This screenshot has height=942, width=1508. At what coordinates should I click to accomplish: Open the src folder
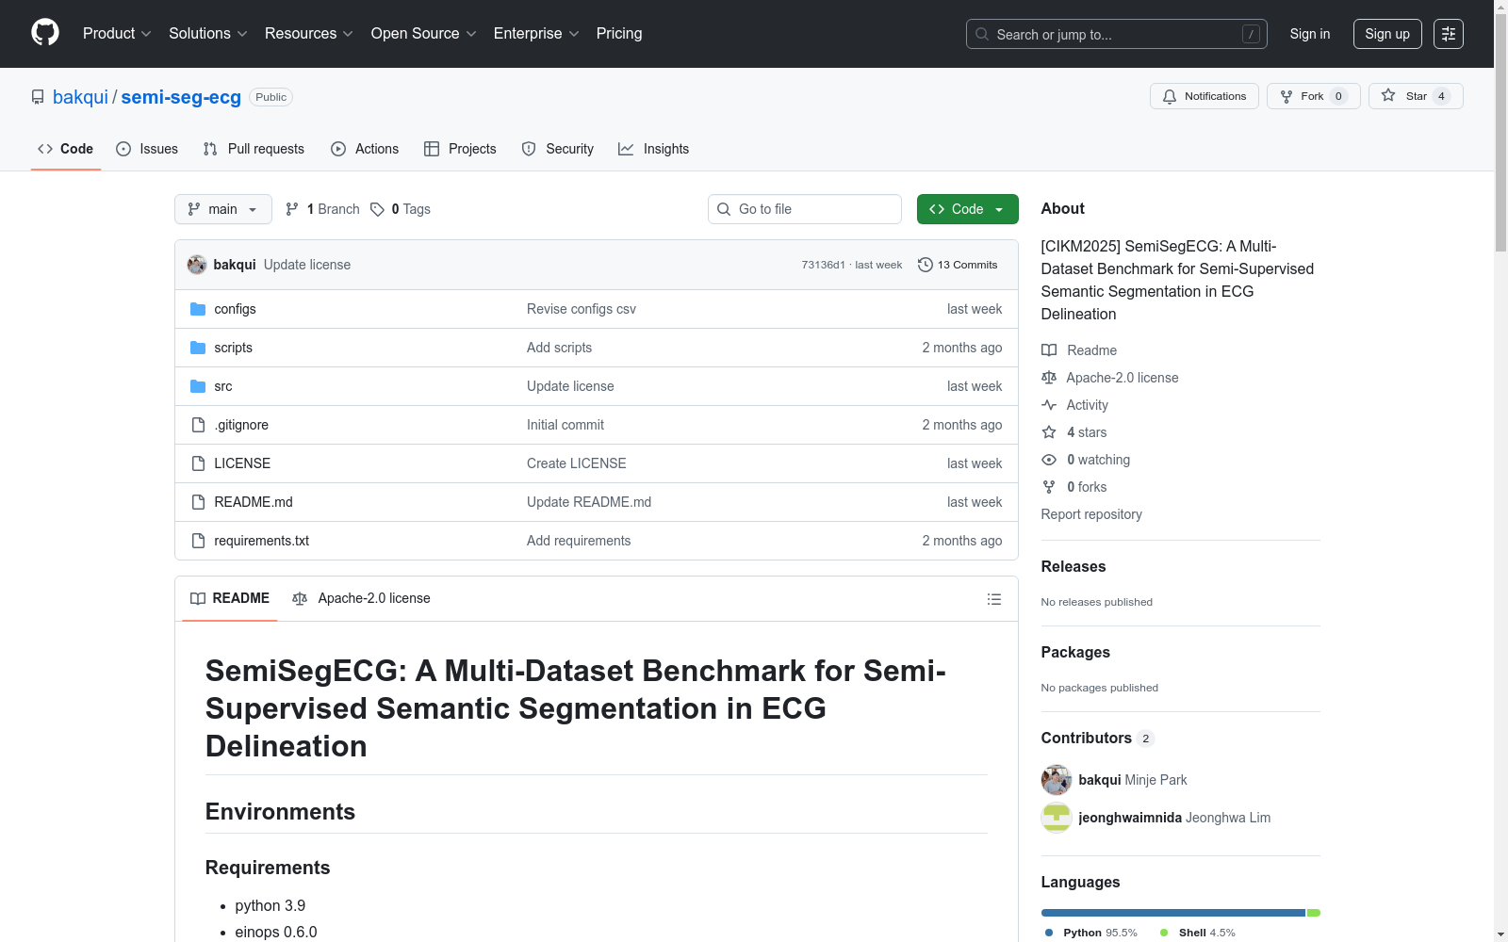point(222,386)
